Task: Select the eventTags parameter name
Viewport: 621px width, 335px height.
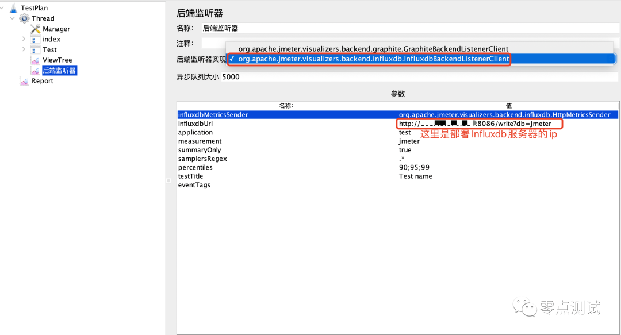Action: point(194,184)
